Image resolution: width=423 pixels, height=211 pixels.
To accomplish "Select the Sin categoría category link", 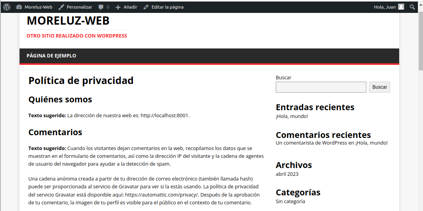I will [x=290, y=202].
